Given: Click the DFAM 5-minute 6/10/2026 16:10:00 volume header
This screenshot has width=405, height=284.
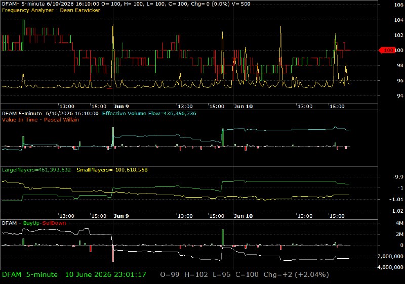Looking at the screenshot, I should tap(50, 113).
